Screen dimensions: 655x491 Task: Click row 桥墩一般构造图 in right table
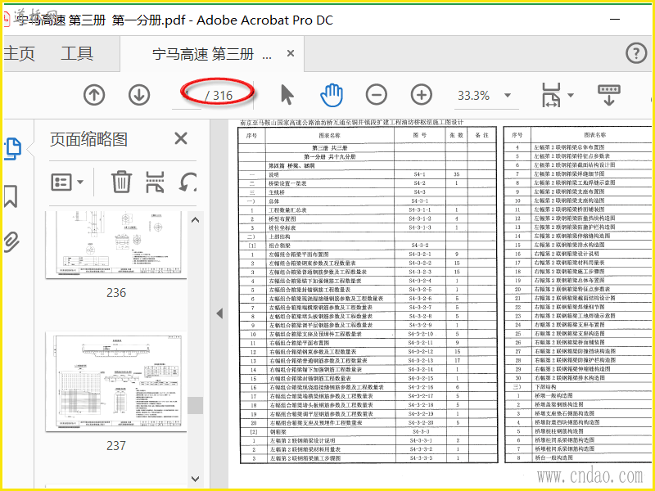[x=578, y=395]
